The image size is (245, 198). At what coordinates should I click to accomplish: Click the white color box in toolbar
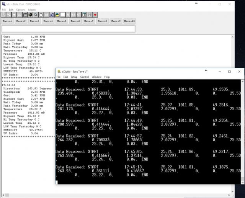[x=62, y=15]
